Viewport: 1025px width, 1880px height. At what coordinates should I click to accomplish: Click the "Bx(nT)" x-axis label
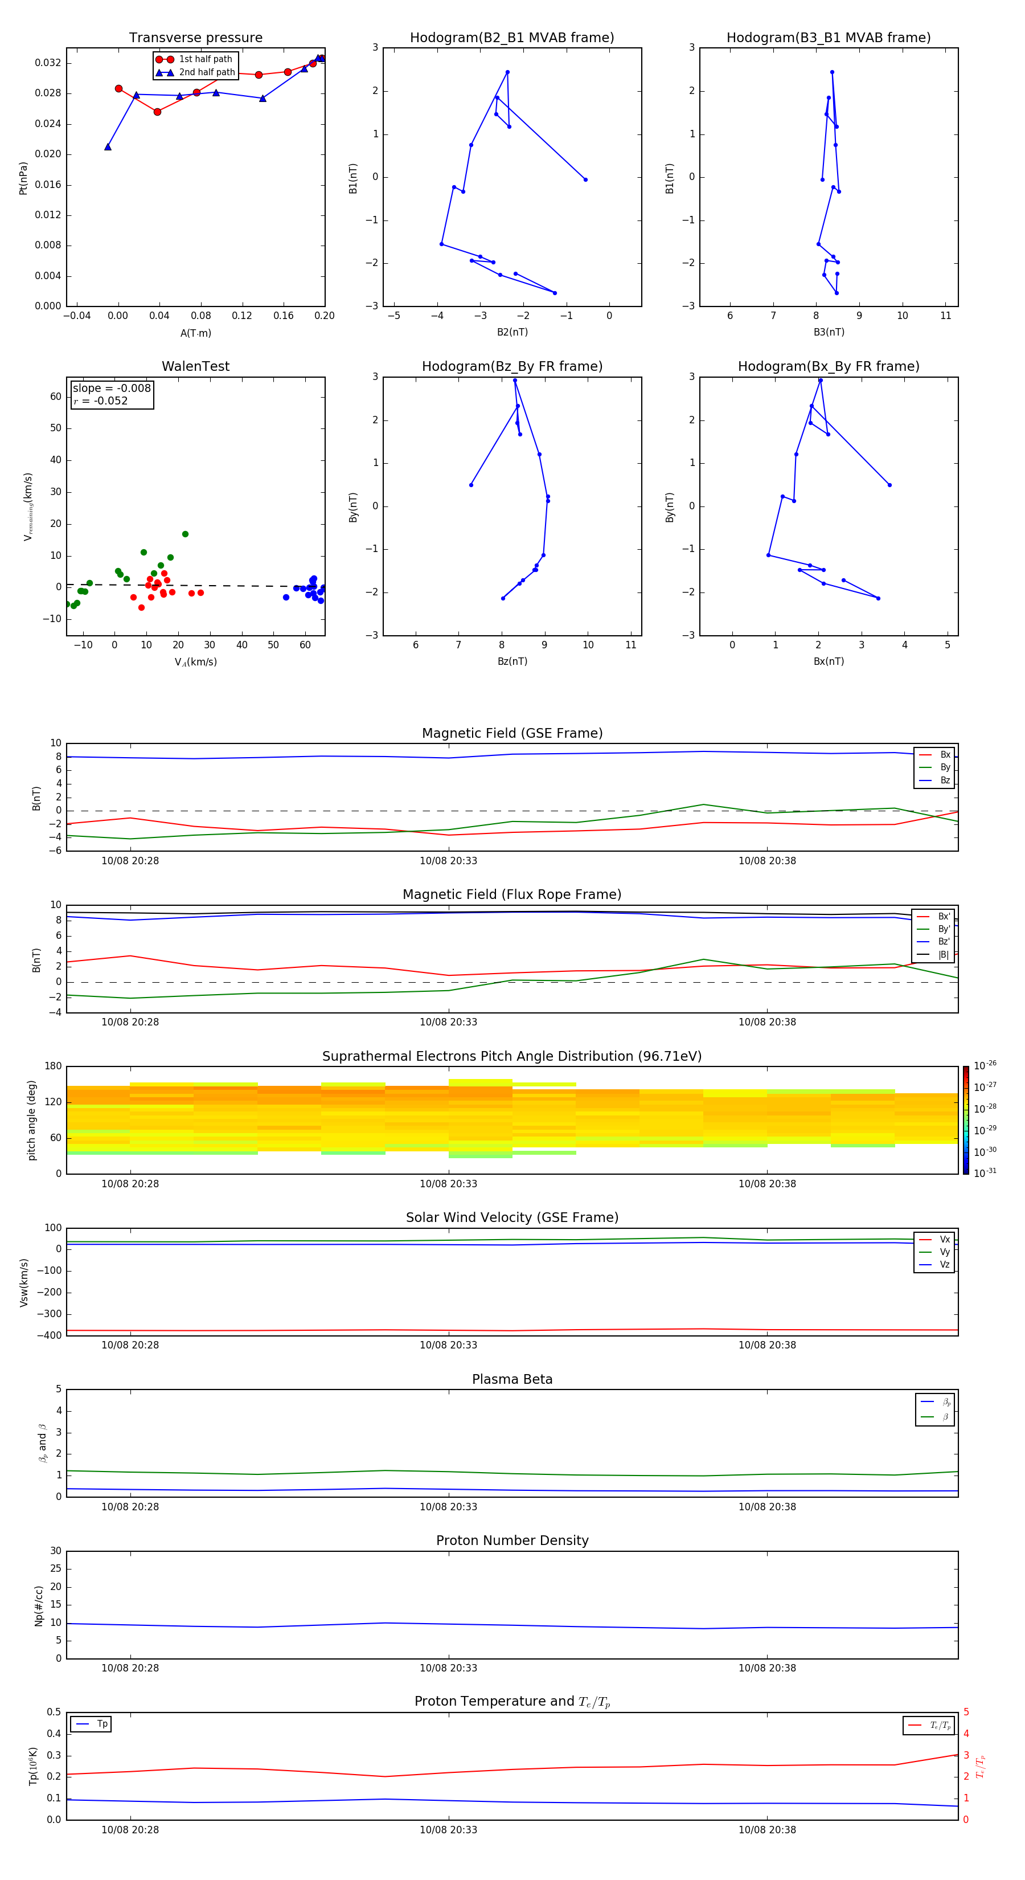tap(829, 661)
